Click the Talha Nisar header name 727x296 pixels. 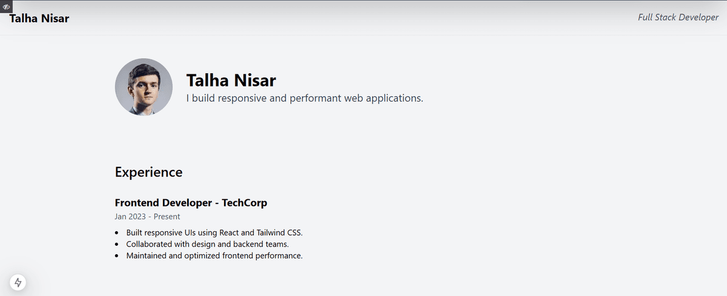pos(39,18)
